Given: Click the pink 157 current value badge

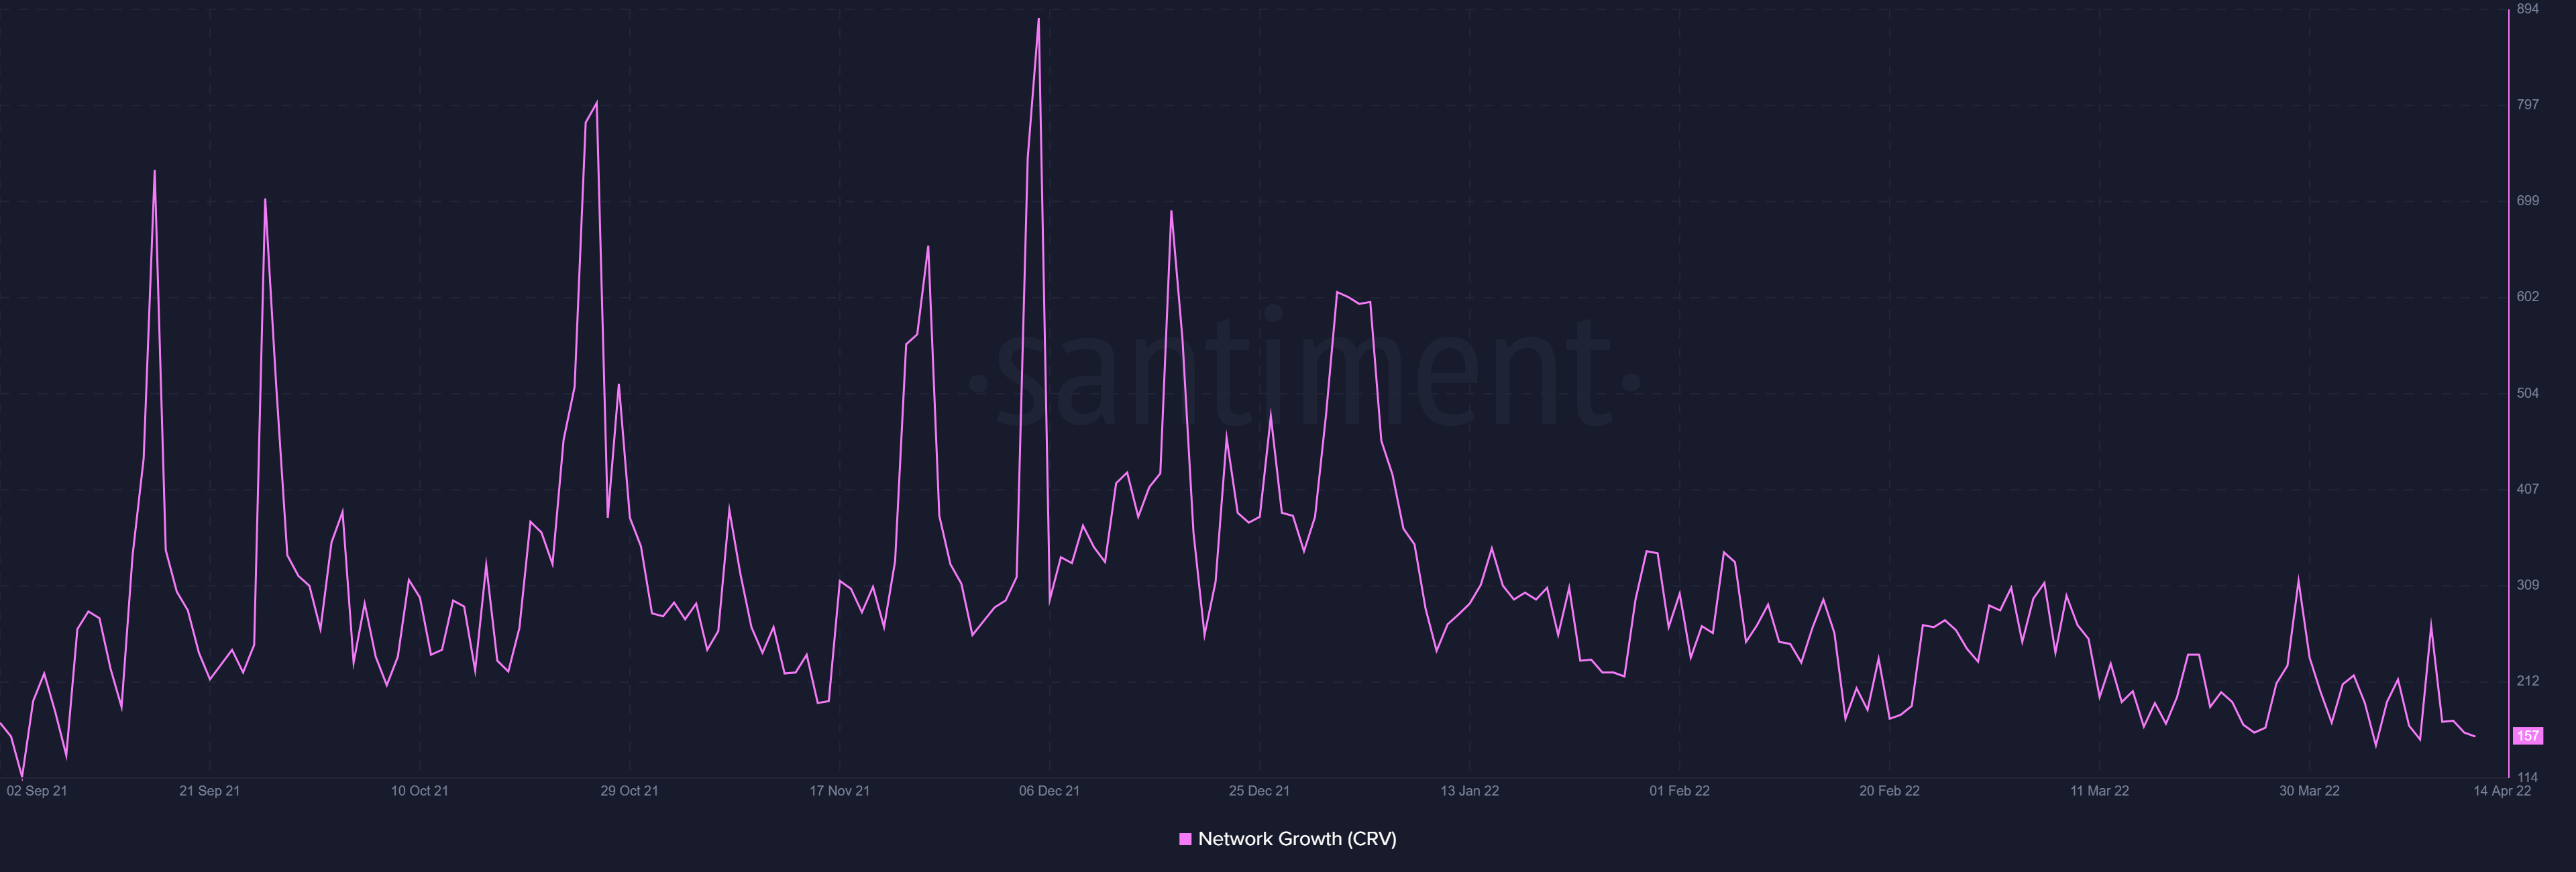Looking at the screenshot, I should pyautogui.click(x=2527, y=736).
